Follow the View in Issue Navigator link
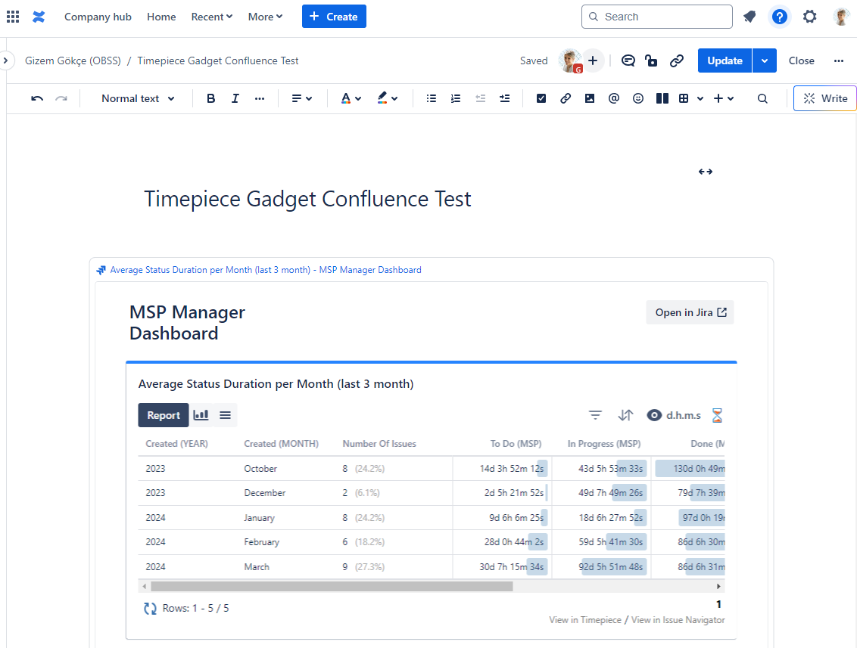Image resolution: width=857 pixels, height=648 pixels. [678, 620]
